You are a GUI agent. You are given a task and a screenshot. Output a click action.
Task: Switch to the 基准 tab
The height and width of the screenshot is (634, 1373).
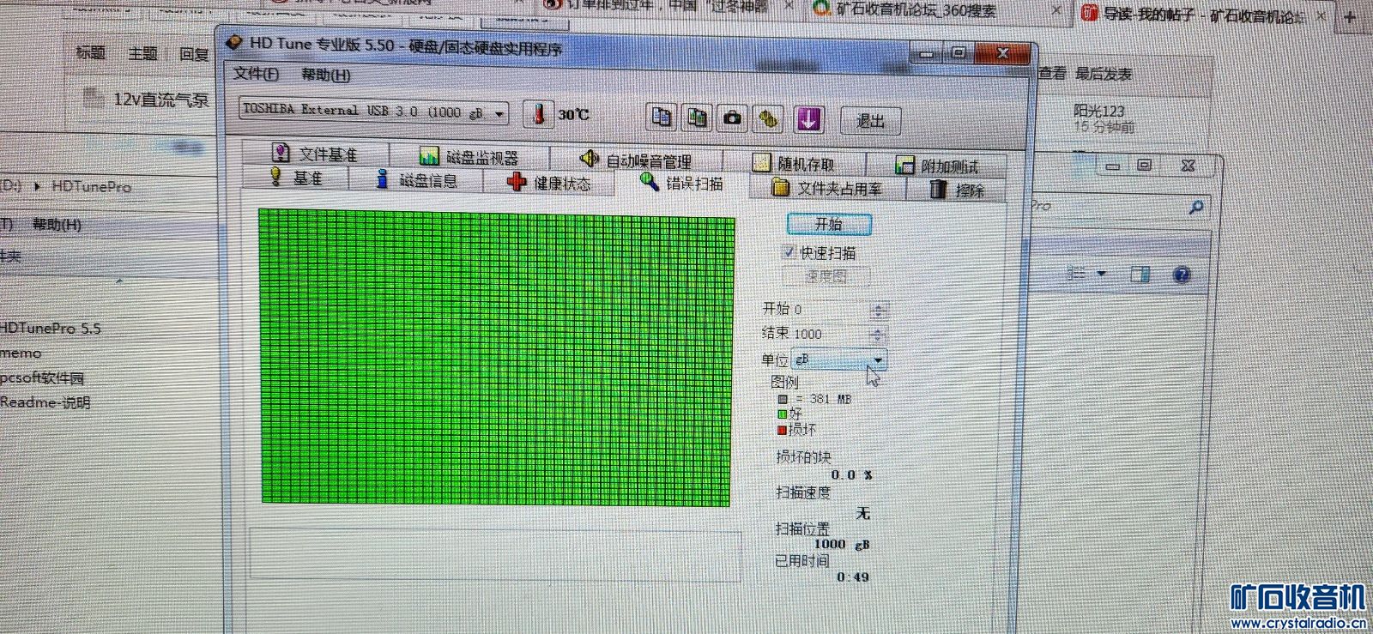coord(296,178)
